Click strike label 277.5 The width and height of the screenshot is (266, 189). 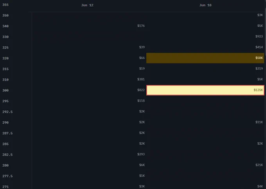point(7,176)
